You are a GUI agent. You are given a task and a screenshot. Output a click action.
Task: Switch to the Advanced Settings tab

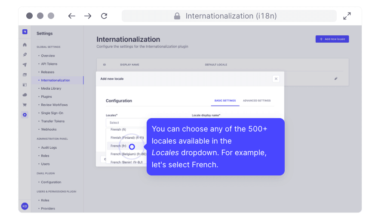point(257,100)
